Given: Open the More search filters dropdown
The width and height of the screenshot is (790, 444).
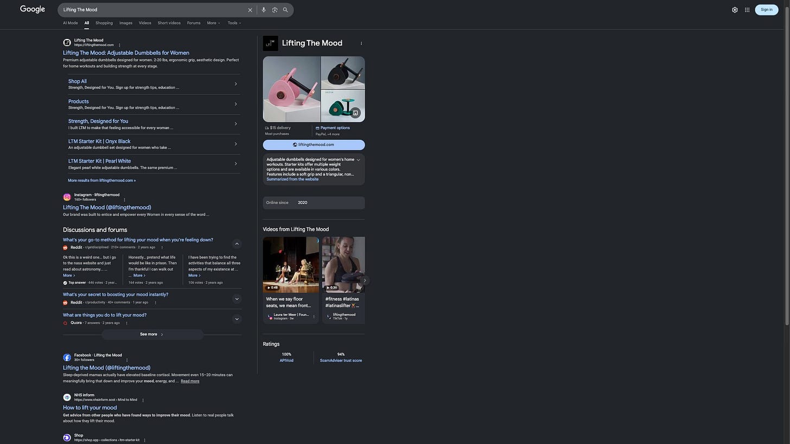Looking at the screenshot, I should 214,23.
